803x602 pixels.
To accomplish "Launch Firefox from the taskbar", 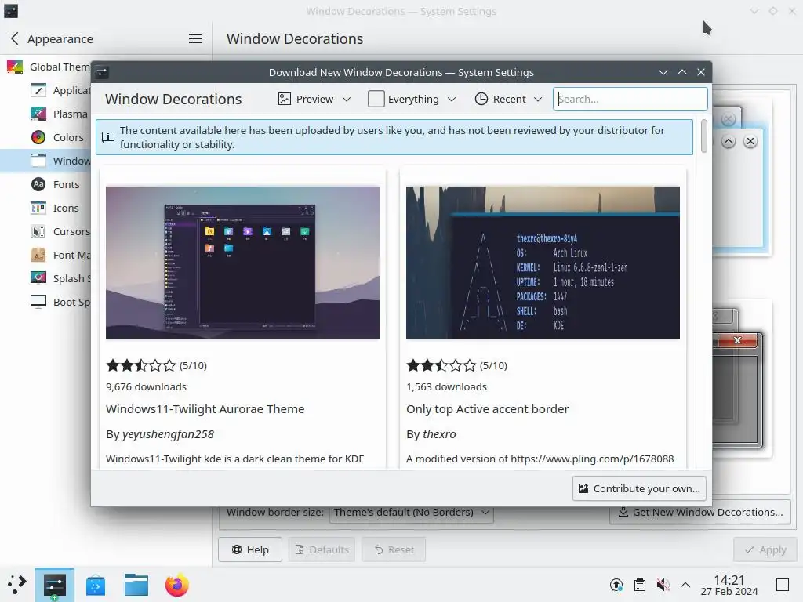I will tap(176, 585).
